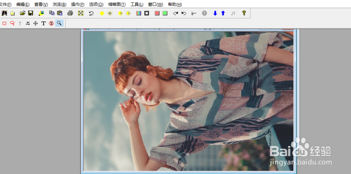
Task: Decrease brightness with gray sun icon
Action: [x=110, y=13]
